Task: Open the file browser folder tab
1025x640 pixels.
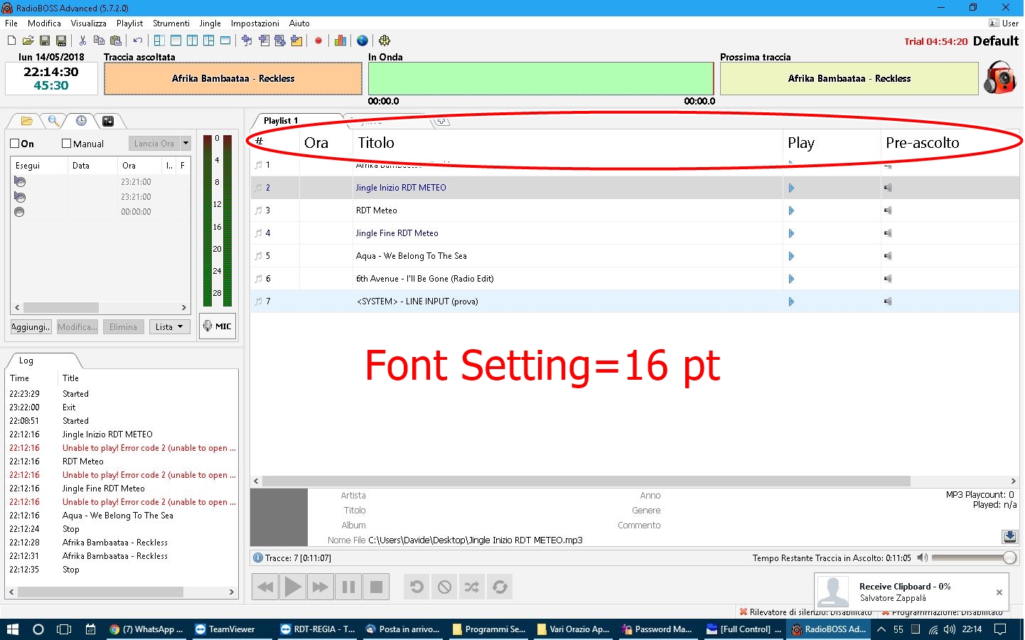Action: click(27, 121)
